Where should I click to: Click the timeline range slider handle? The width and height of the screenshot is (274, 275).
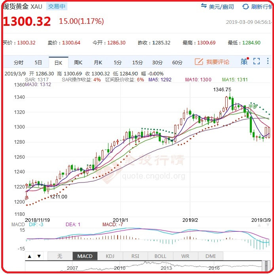pyautogui.click(x=266, y=266)
